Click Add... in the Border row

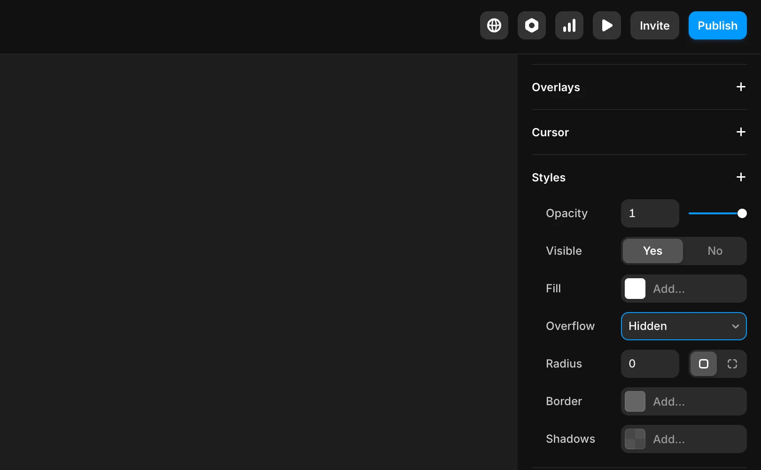click(669, 401)
